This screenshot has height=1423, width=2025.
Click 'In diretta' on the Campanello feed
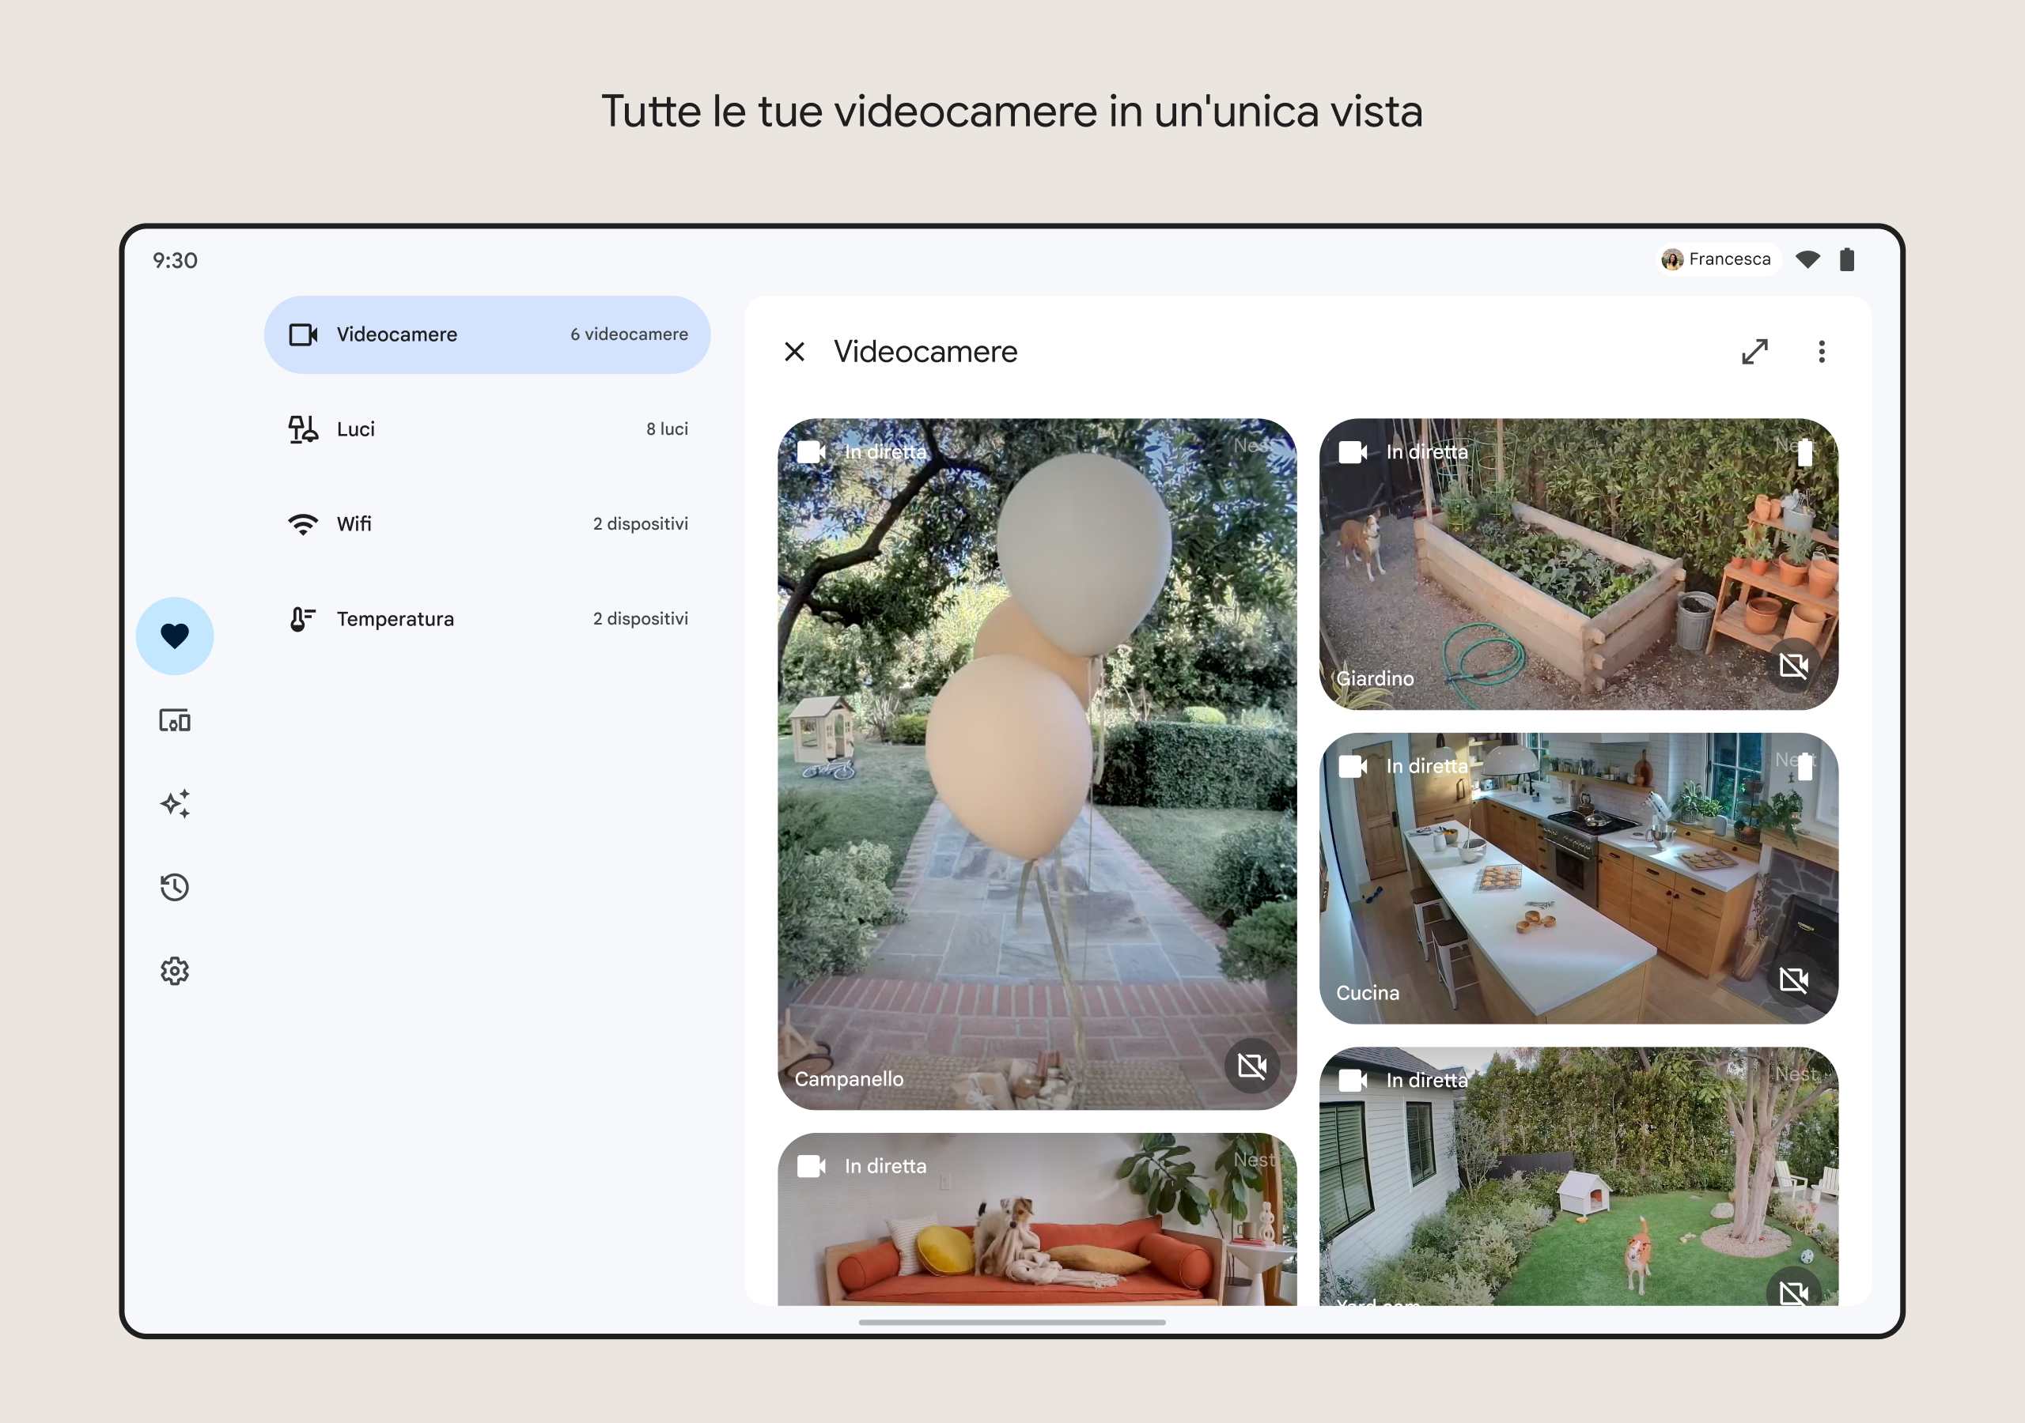click(884, 451)
